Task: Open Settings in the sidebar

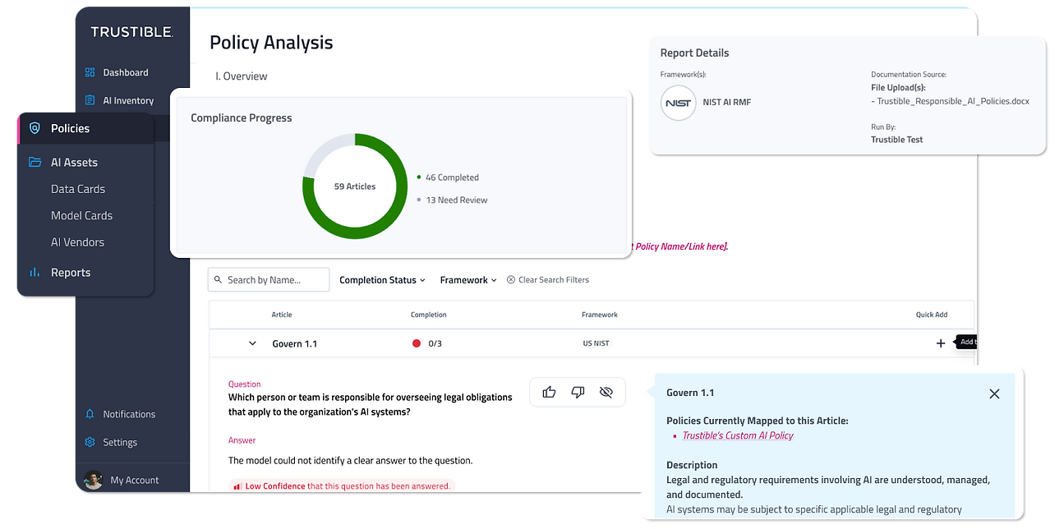Action: coord(120,442)
